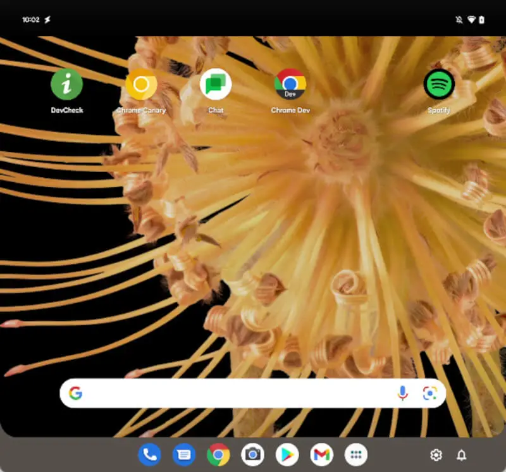
Task: Open the Google Chat app
Action: point(216,83)
